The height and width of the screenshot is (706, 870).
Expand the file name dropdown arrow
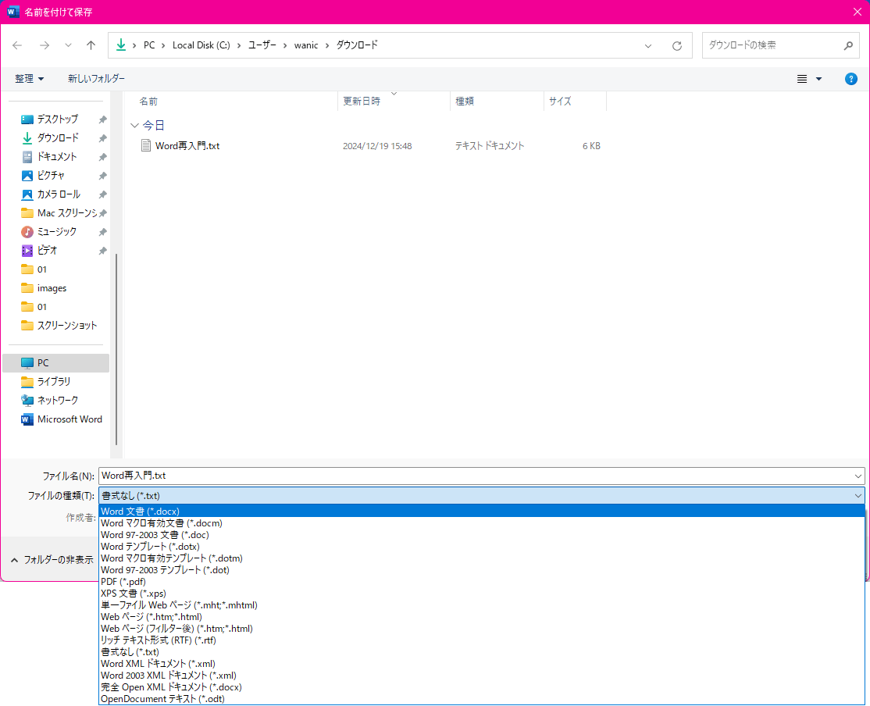[x=858, y=476]
